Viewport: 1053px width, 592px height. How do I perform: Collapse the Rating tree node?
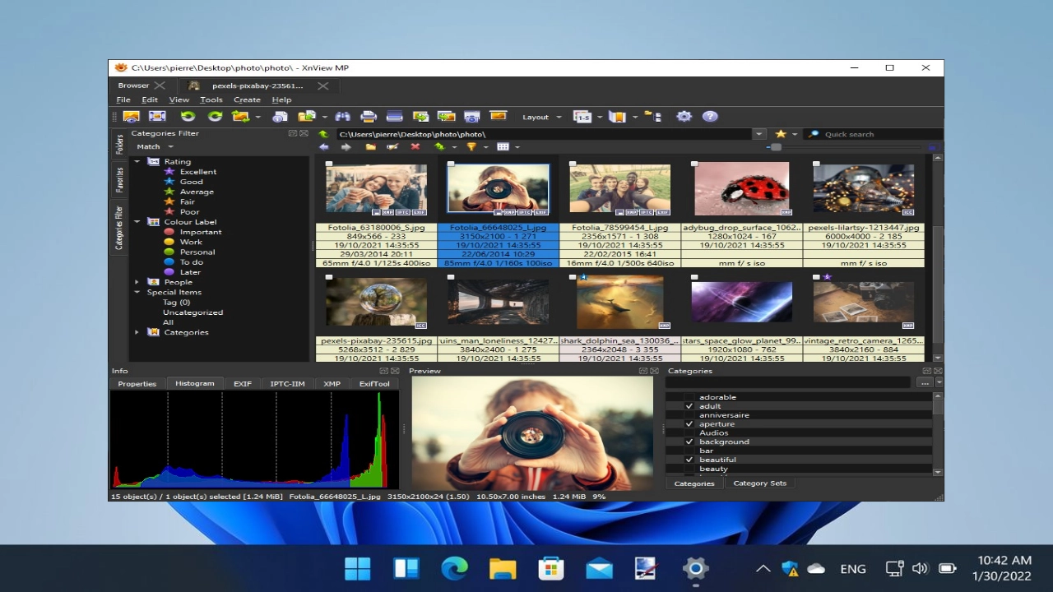click(x=137, y=162)
